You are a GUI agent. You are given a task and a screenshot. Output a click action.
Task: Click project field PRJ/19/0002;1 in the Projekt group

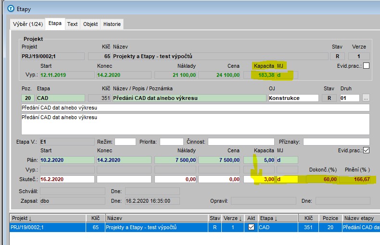click(x=53, y=56)
